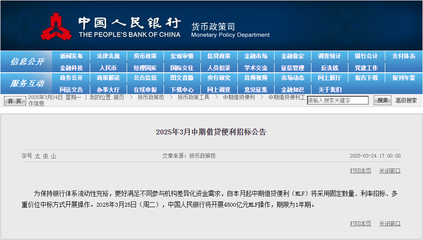Open the 金融市场 section
This screenshot has width=423, height=240.
255,56
